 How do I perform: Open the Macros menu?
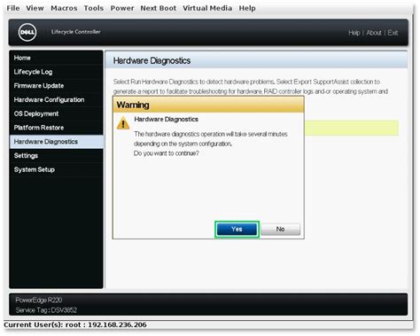click(x=64, y=8)
